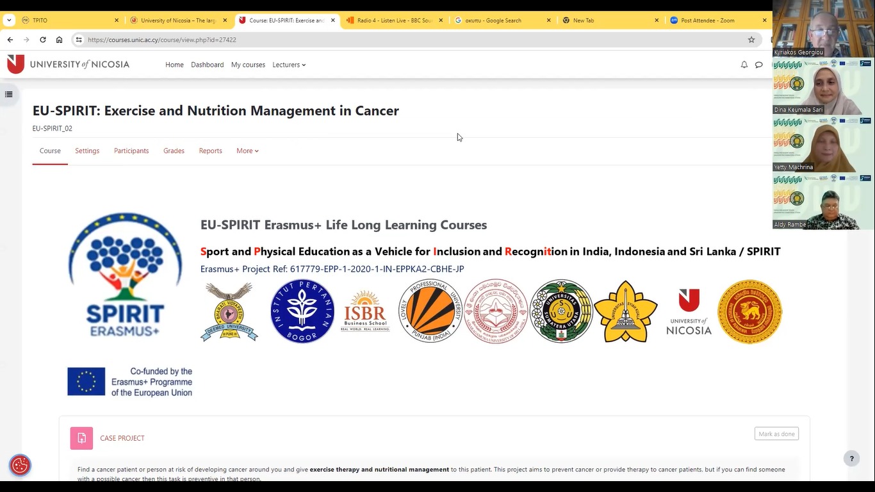Screen dimensions: 875x492
Task: View site information icon beside the URL
Action: [78, 39]
